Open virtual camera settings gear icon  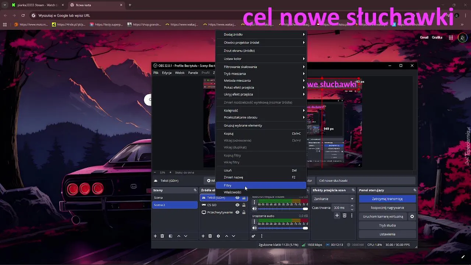pyautogui.click(x=412, y=216)
